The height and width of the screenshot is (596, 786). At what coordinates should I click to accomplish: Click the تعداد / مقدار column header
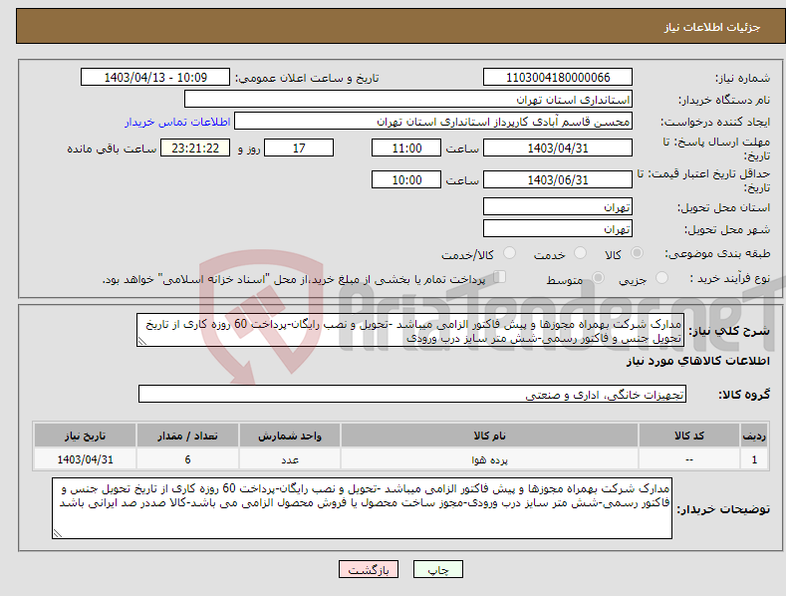[187, 436]
